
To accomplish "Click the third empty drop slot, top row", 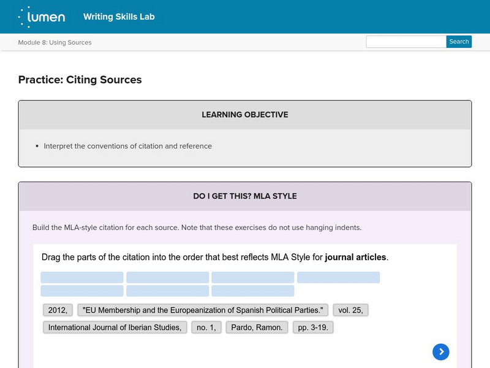I will pos(253,278).
